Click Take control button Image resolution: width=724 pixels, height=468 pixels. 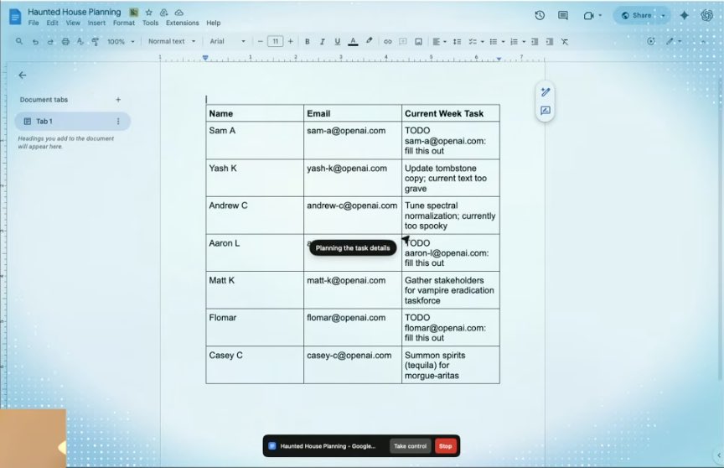(410, 446)
